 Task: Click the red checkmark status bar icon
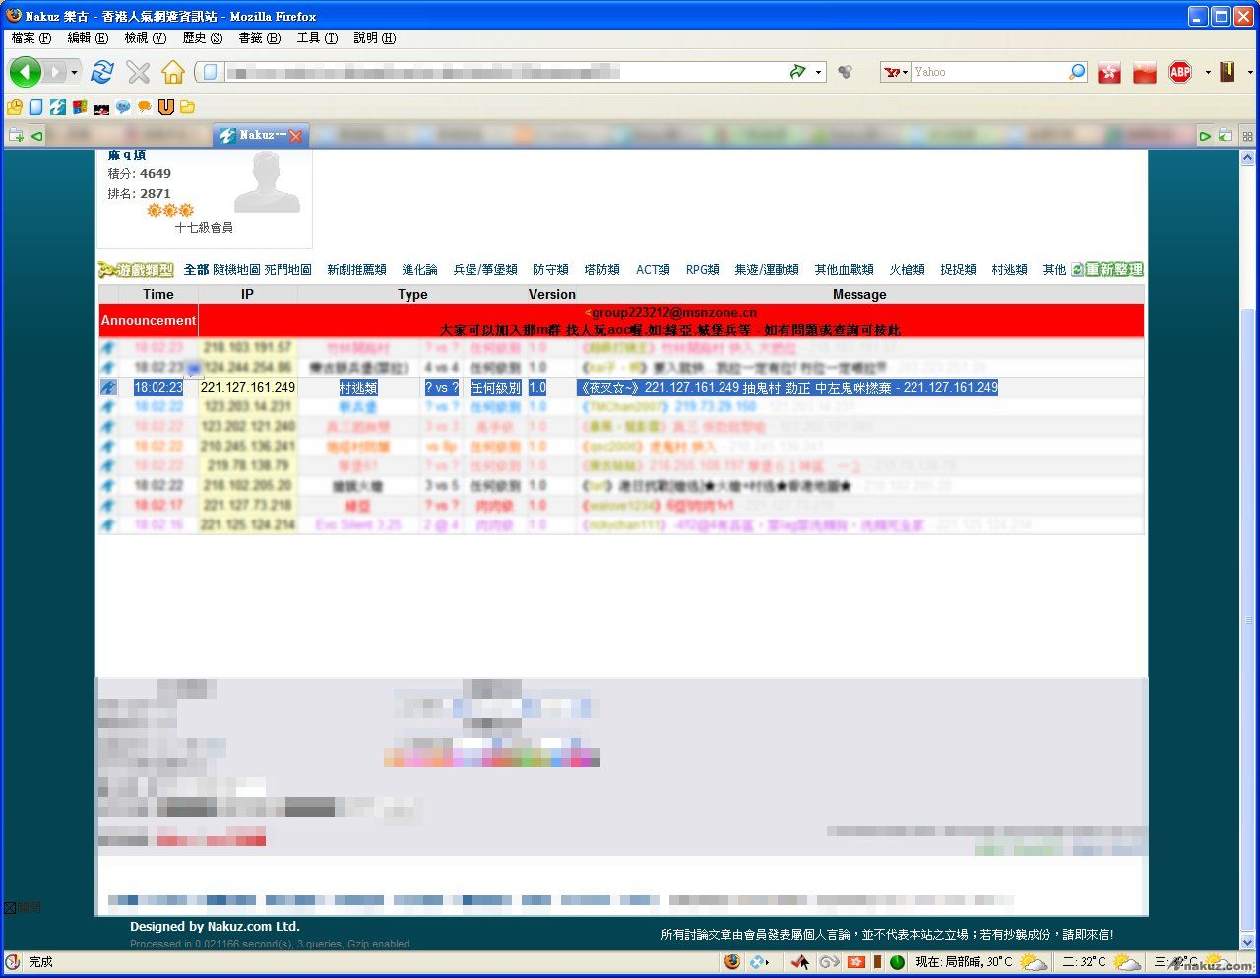[x=800, y=962]
